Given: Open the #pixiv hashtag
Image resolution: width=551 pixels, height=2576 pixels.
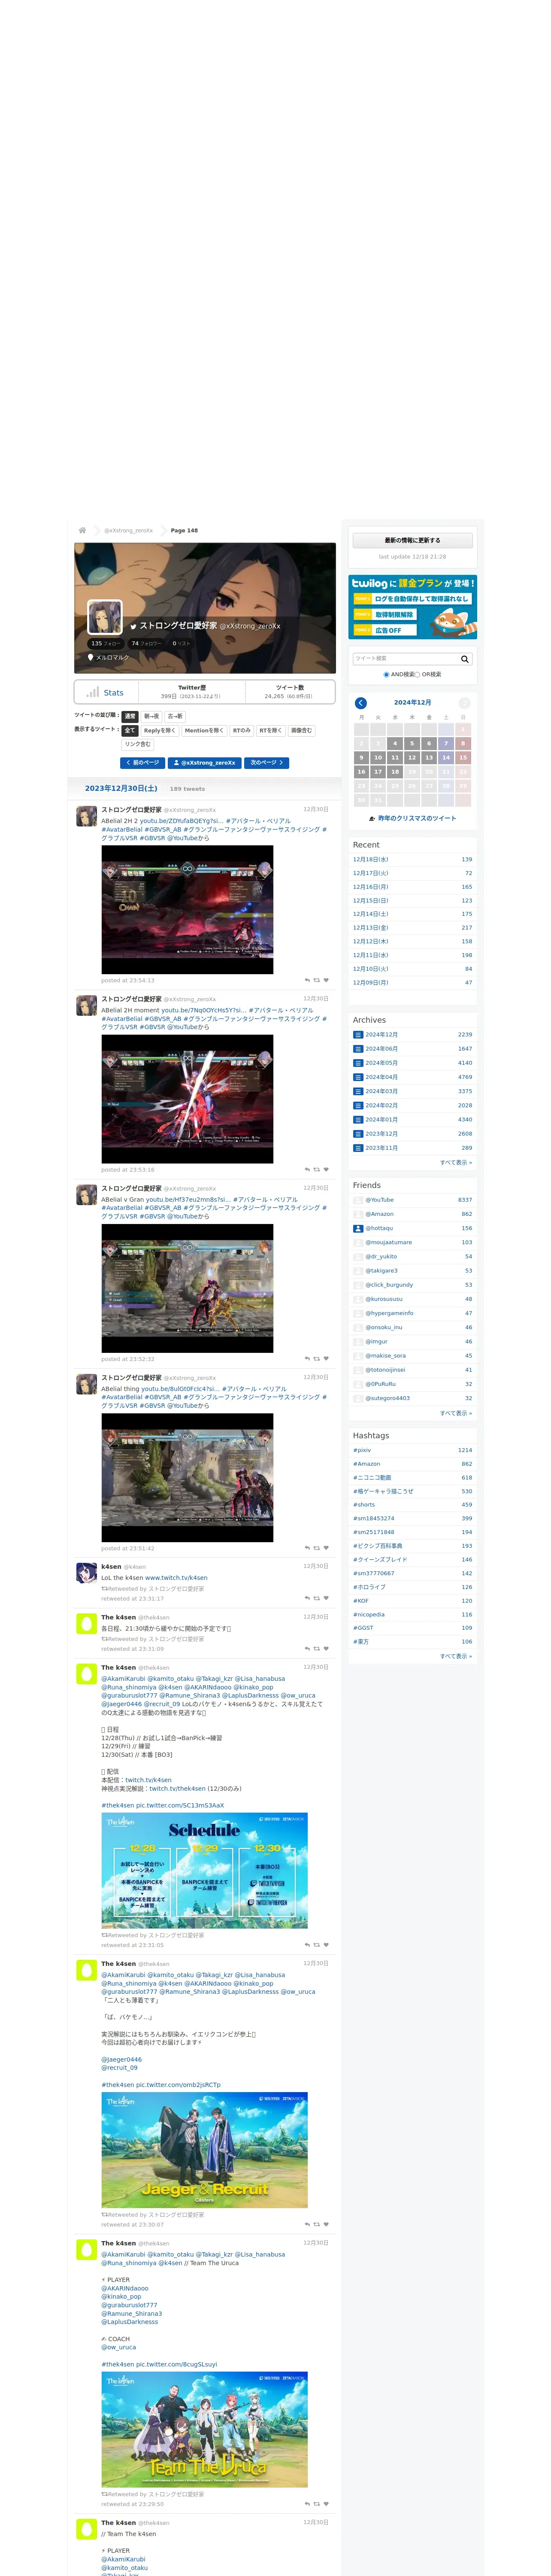Looking at the screenshot, I should (362, 1450).
